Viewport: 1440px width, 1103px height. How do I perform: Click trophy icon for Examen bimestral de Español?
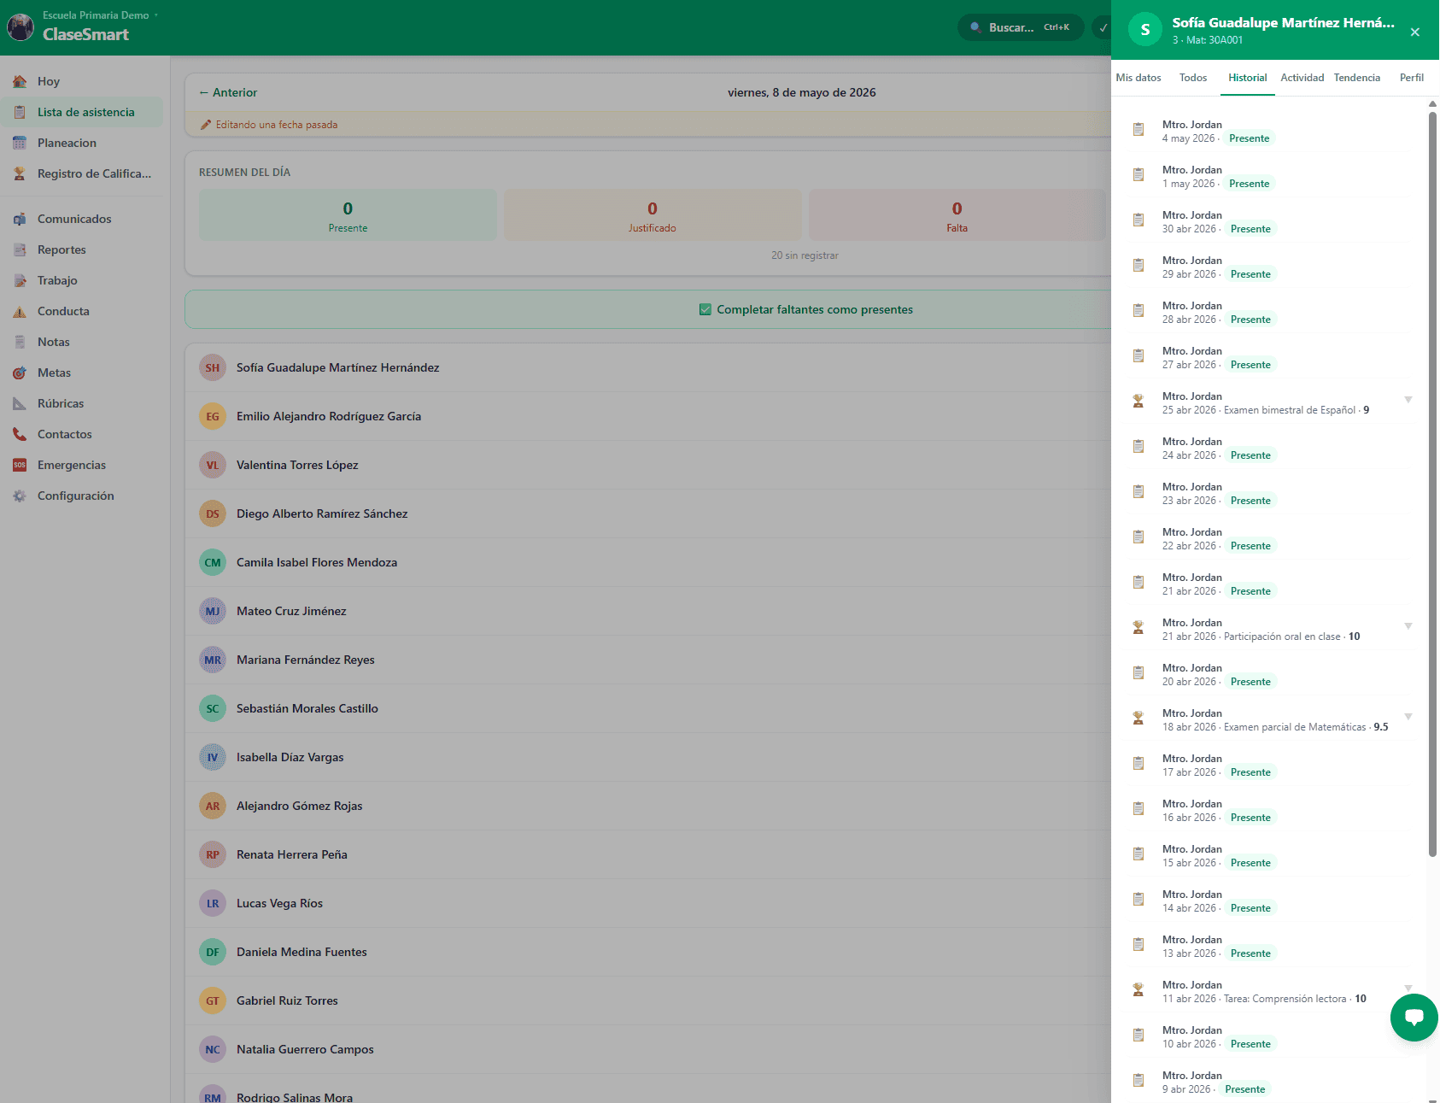point(1138,401)
